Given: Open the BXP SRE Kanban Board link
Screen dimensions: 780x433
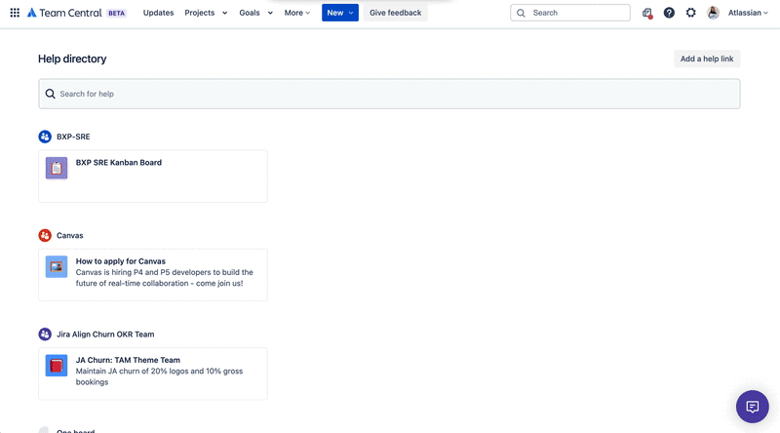Looking at the screenshot, I should [x=118, y=162].
